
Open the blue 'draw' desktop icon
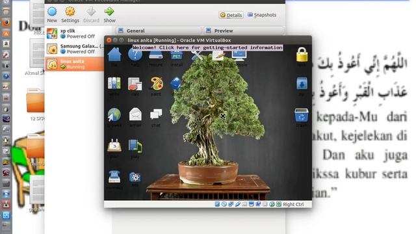click(175, 83)
